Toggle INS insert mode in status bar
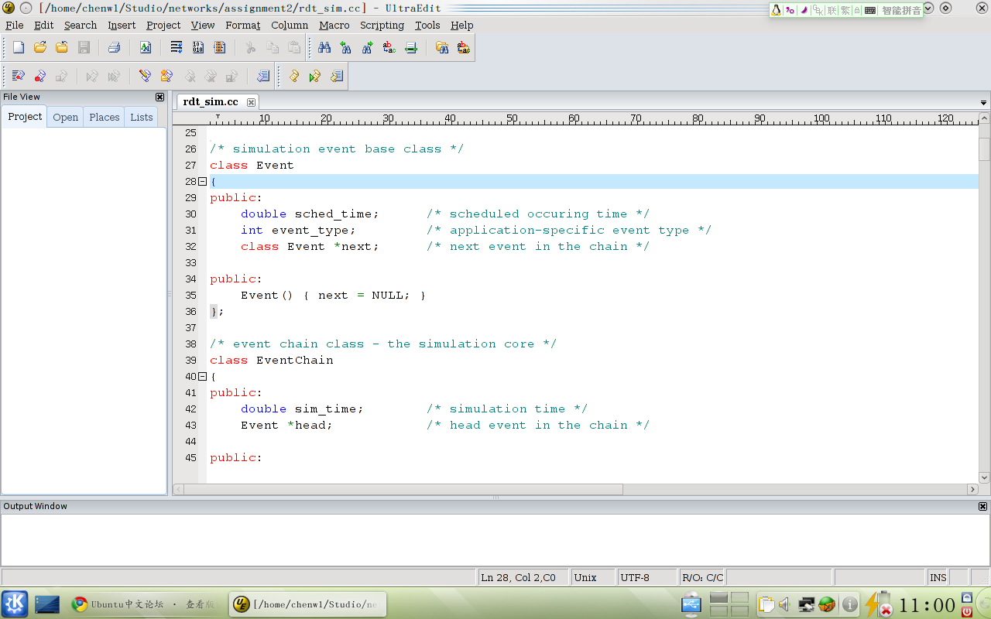 coord(938,577)
